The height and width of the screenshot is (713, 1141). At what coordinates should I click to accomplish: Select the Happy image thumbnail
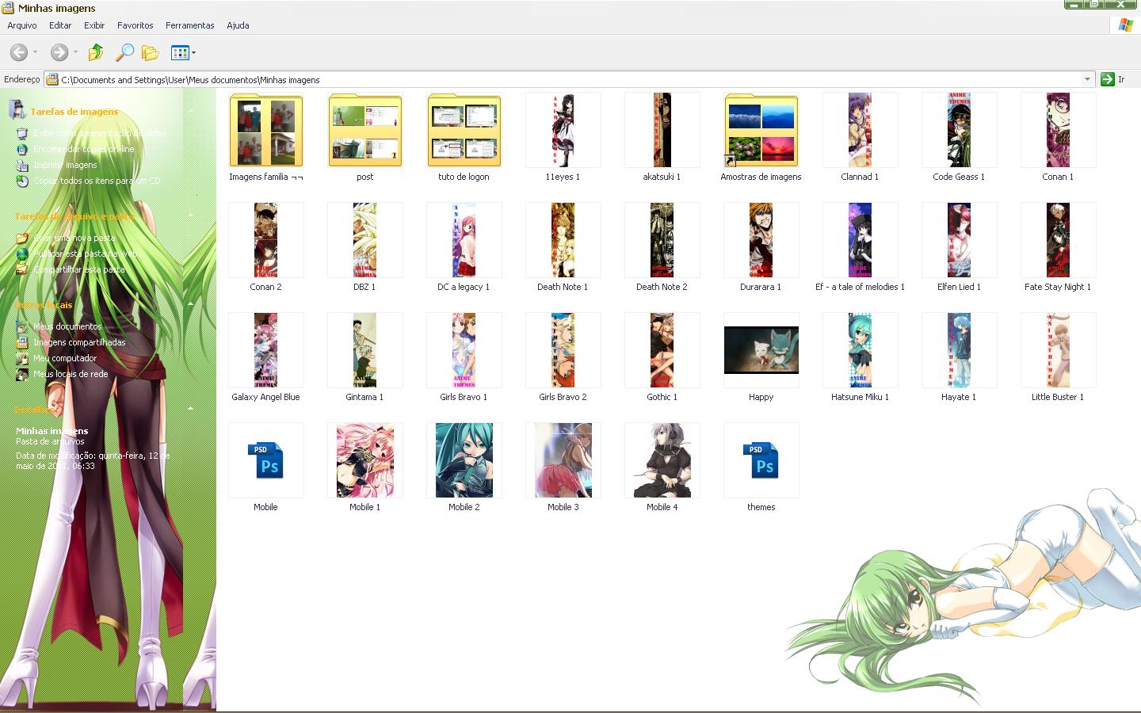761,350
